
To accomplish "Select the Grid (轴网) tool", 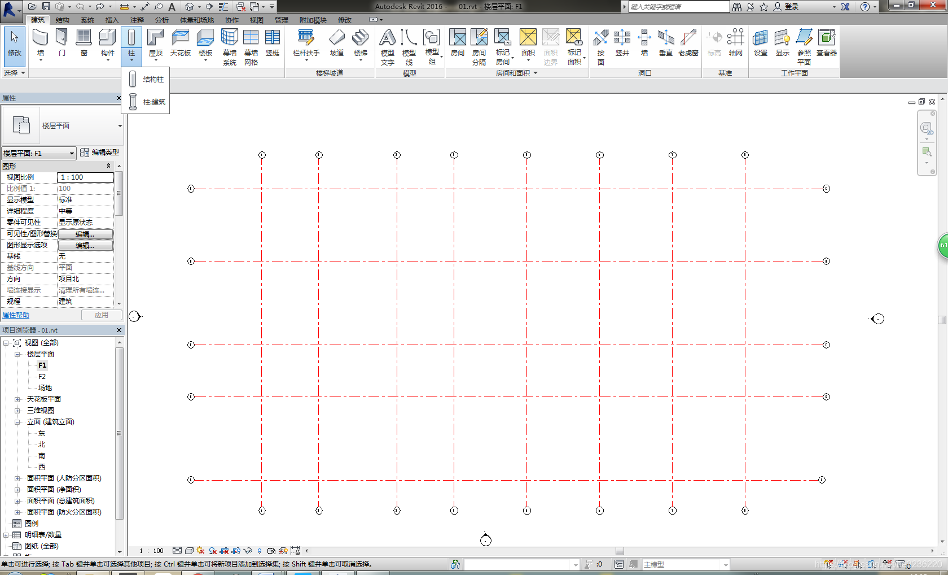I will (x=735, y=43).
